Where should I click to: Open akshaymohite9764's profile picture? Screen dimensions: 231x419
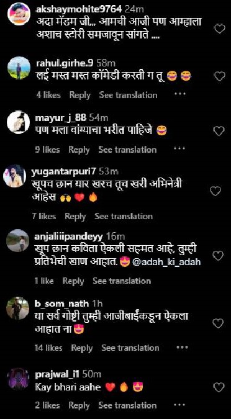tap(19, 14)
